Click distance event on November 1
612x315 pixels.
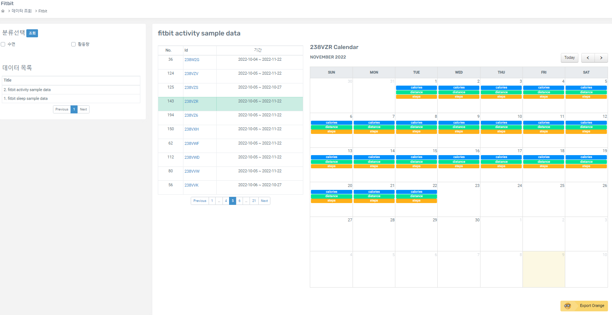pos(416,92)
